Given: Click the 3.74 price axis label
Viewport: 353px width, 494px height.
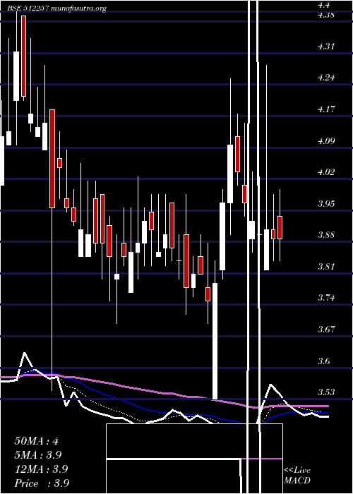Looking at the screenshot, I should coord(326,298).
